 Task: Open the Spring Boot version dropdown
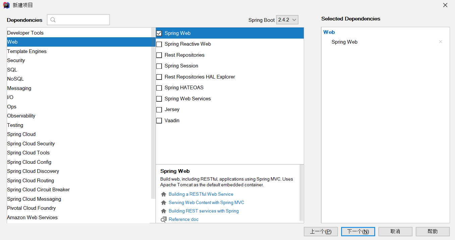coord(287,20)
